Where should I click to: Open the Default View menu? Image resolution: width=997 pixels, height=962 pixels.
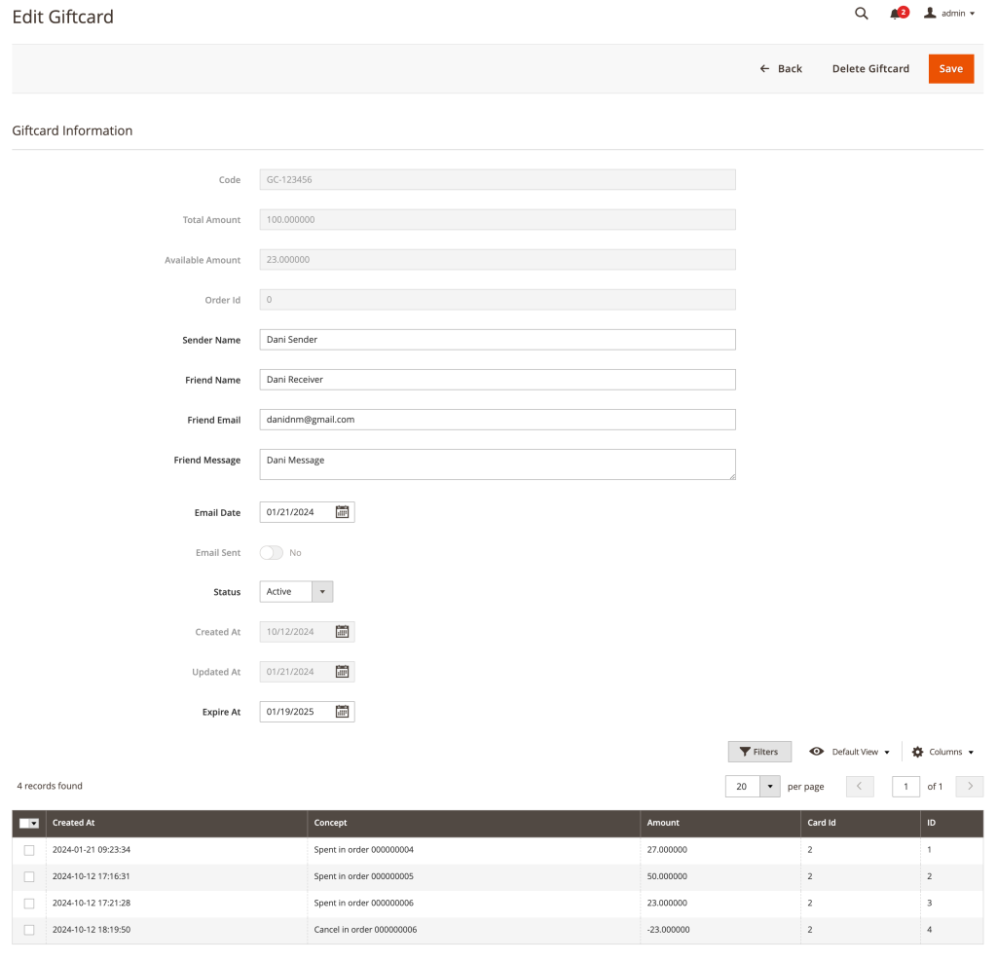tap(850, 752)
